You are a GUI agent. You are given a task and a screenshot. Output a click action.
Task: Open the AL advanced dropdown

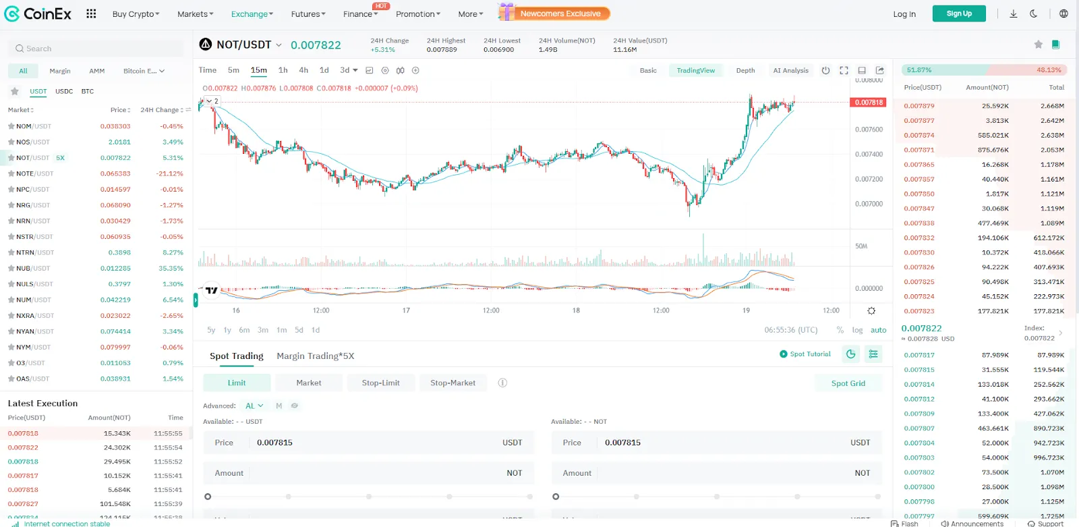click(x=254, y=406)
